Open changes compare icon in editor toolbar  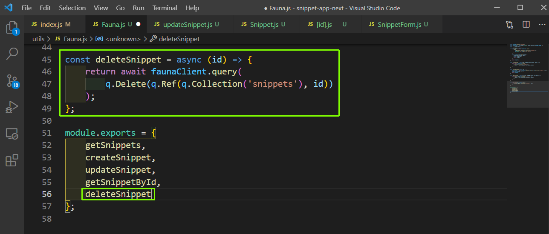[510, 25]
